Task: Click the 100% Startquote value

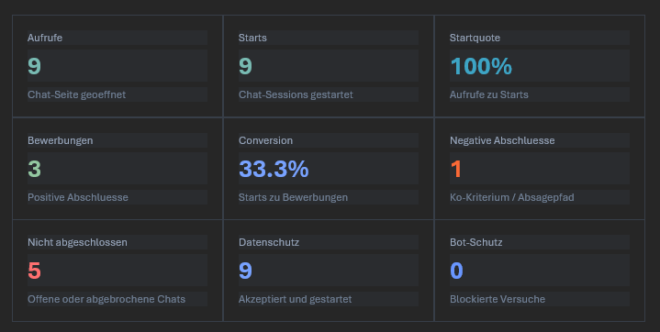Action: (x=481, y=66)
